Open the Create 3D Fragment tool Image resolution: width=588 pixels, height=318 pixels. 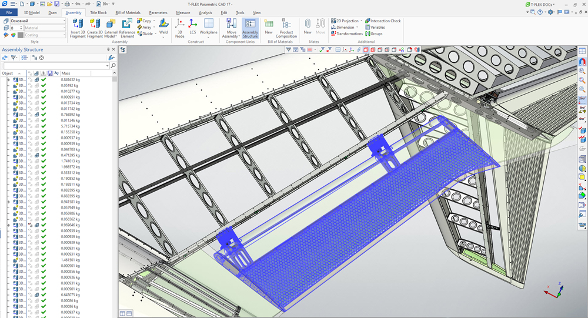point(95,28)
